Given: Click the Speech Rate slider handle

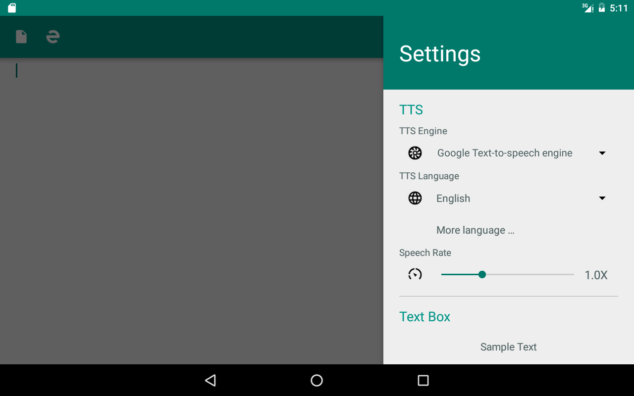Looking at the screenshot, I should [482, 274].
